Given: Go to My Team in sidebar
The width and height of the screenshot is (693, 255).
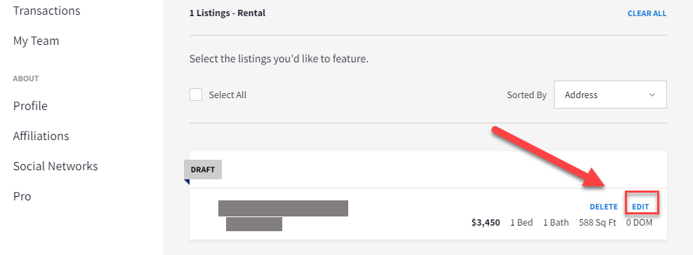Looking at the screenshot, I should [x=36, y=41].
